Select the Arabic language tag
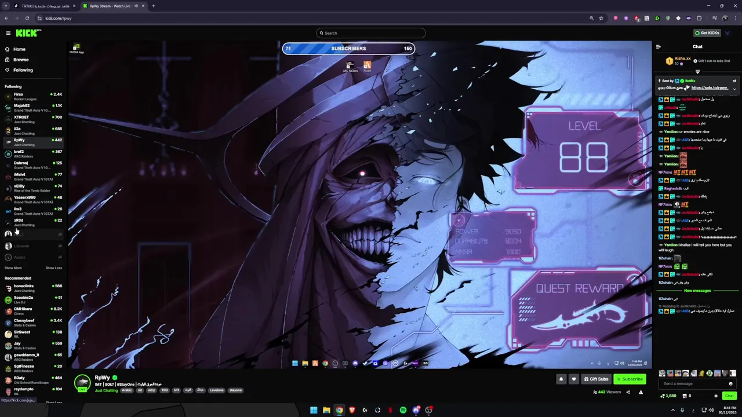The height and width of the screenshot is (417, 742). click(126, 390)
